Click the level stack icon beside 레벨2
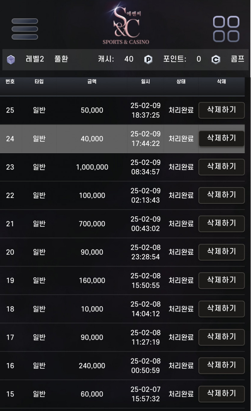The width and height of the screenshot is (251, 411). point(11,60)
